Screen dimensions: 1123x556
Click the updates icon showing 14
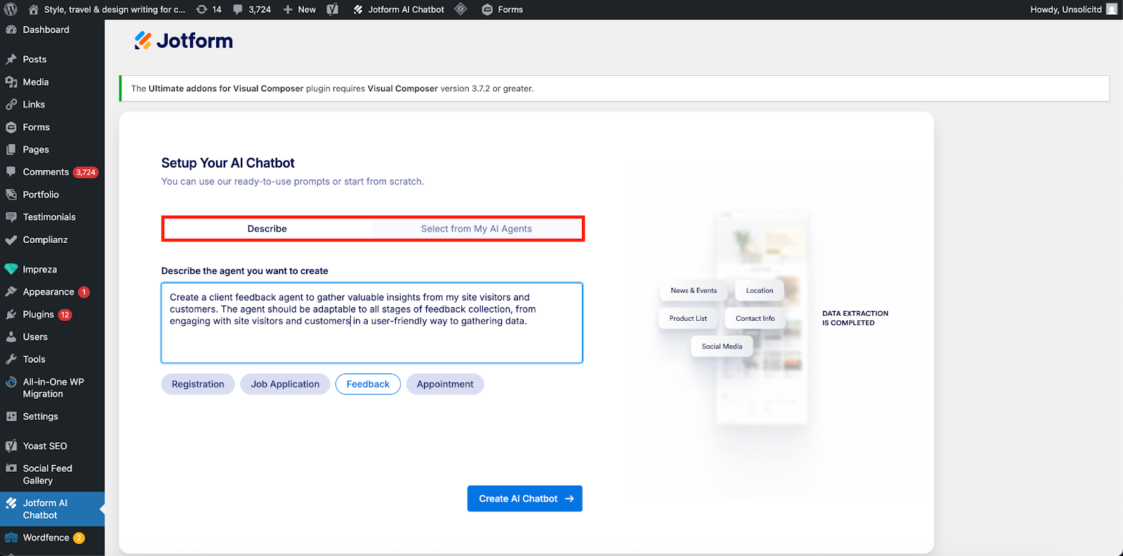click(x=202, y=9)
